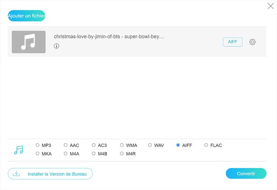Image resolution: width=277 pixels, height=190 pixels.
Task: Click the file info icon
Action: tap(56, 46)
